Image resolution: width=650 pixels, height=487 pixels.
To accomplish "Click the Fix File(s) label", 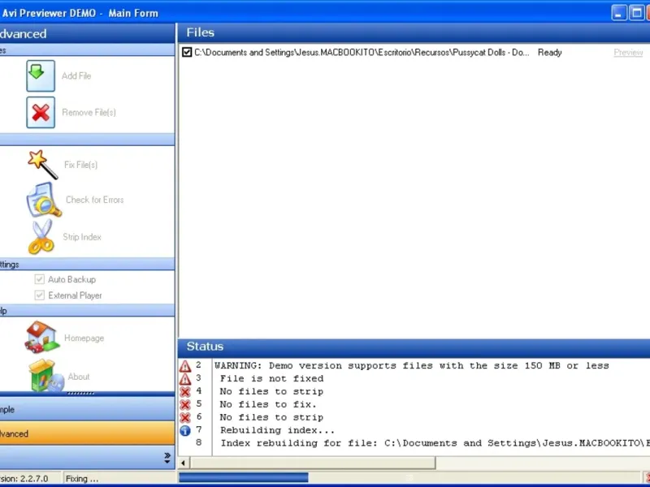I will pyautogui.click(x=80, y=165).
